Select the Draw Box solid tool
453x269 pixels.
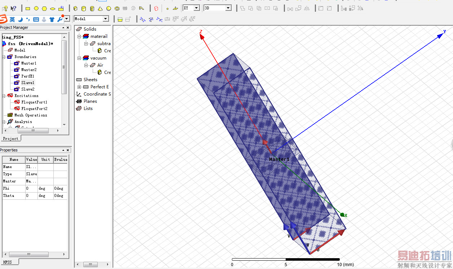pyautogui.click(x=75, y=8)
